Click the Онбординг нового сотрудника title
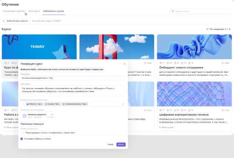 point(181,67)
